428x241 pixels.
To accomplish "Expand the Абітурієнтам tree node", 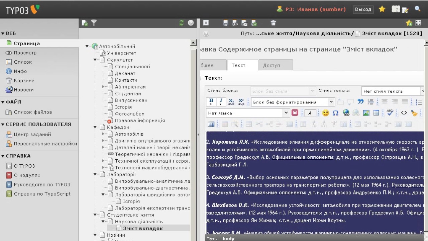I will 103,87.
